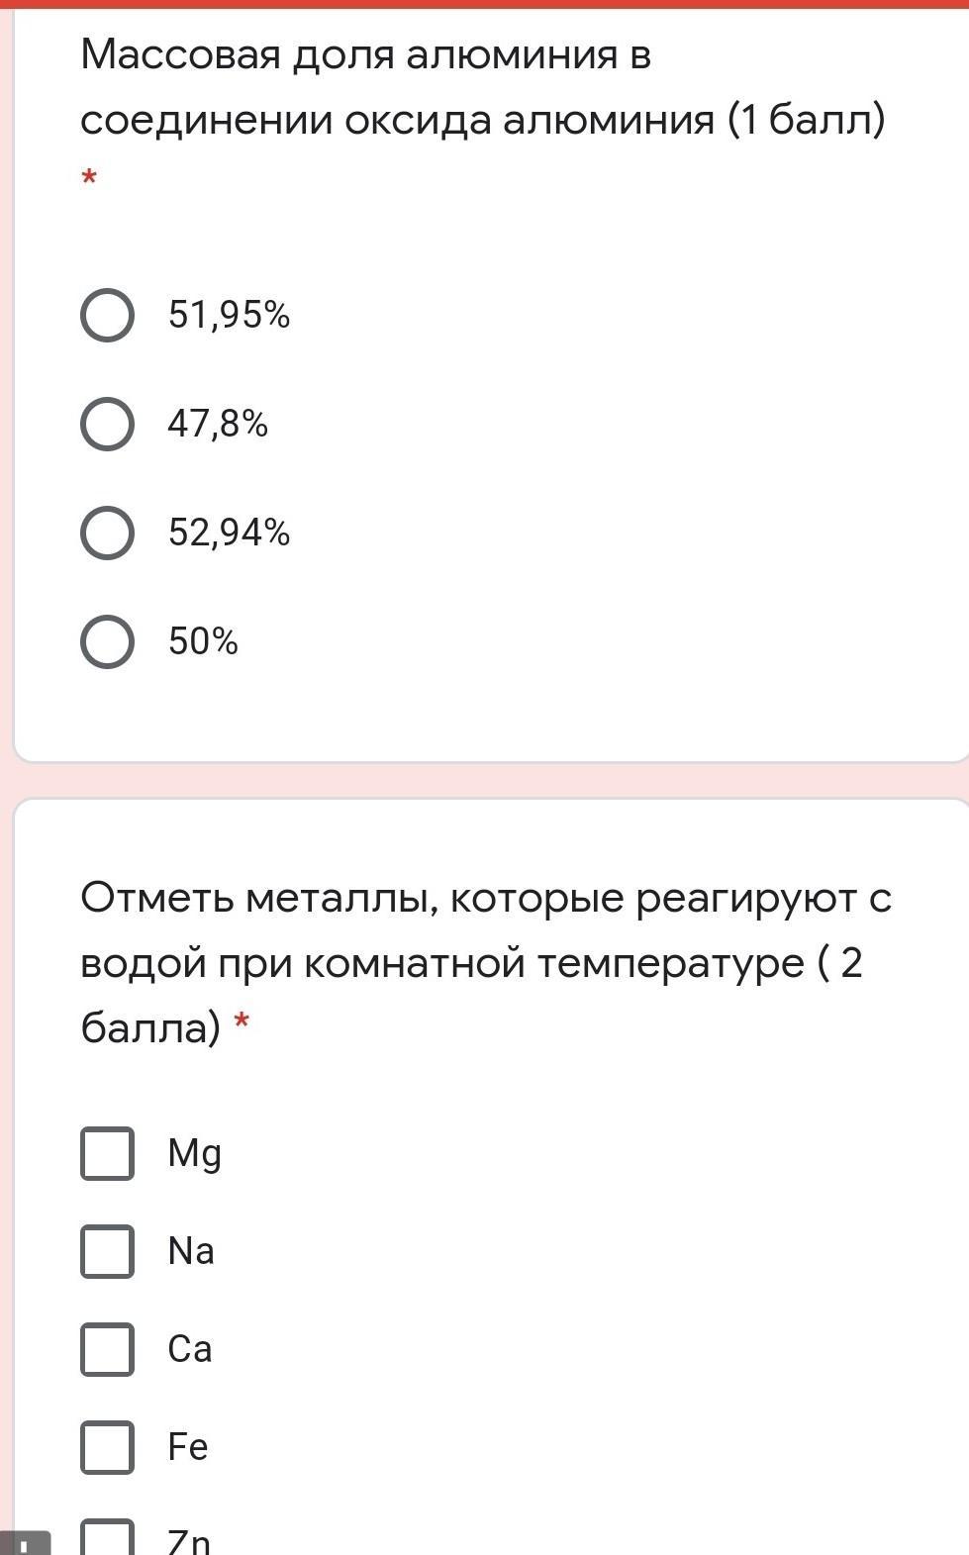Screen dimensions: 969x1555
Task: Click the aluminium mass fraction question title
Action: (483, 87)
